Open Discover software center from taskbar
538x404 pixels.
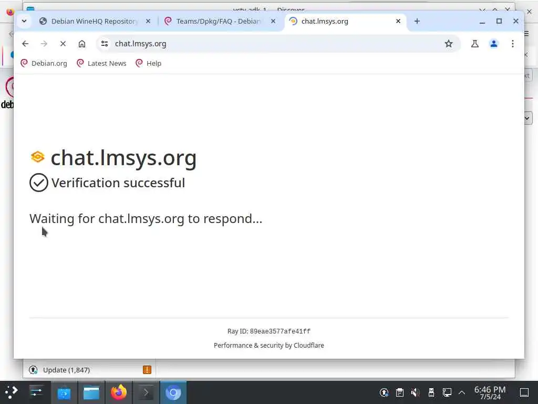(64, 392)
